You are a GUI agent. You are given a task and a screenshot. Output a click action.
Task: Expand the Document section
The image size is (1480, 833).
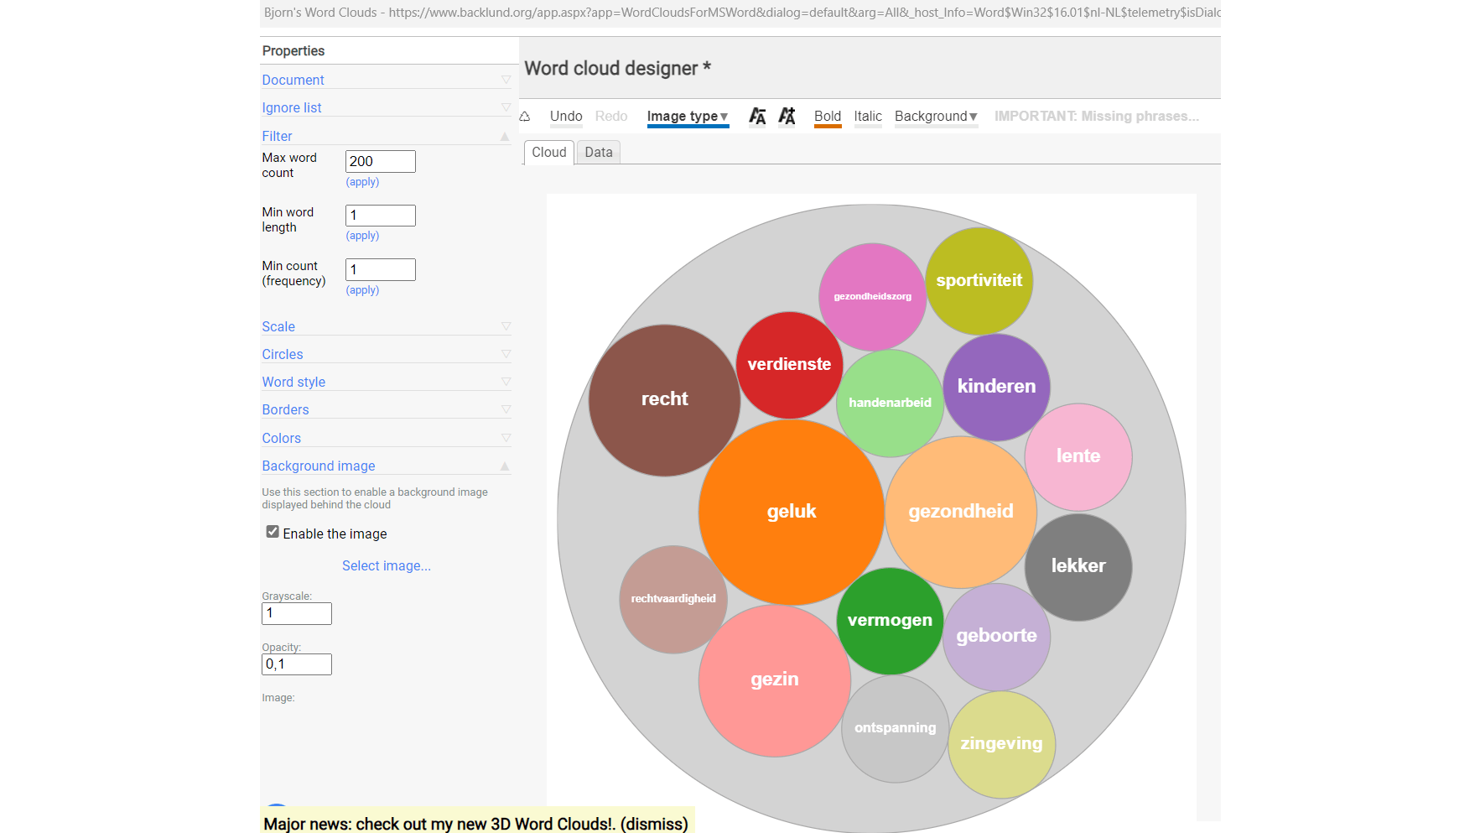click(386, 80)
